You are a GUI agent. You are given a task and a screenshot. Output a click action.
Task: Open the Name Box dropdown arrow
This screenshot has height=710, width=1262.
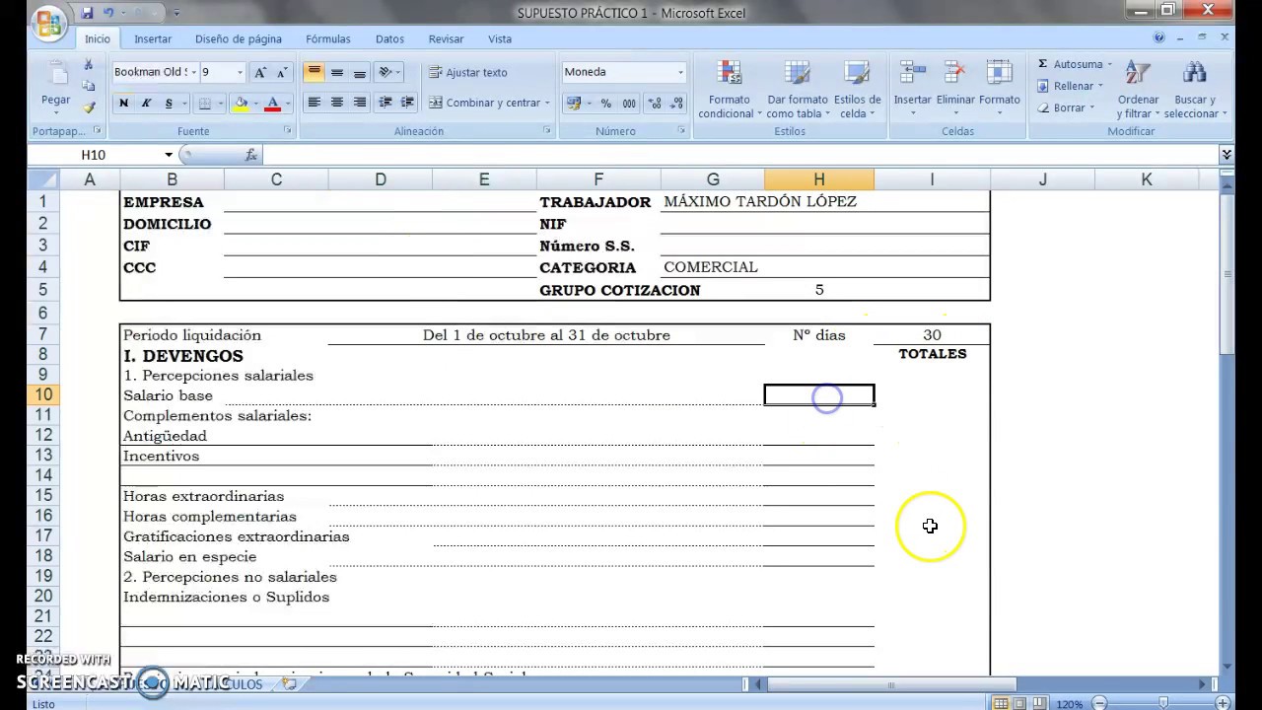click(169, 155)
